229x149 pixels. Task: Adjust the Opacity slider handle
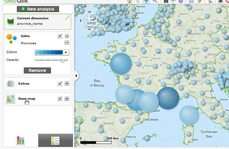[63, 61]
